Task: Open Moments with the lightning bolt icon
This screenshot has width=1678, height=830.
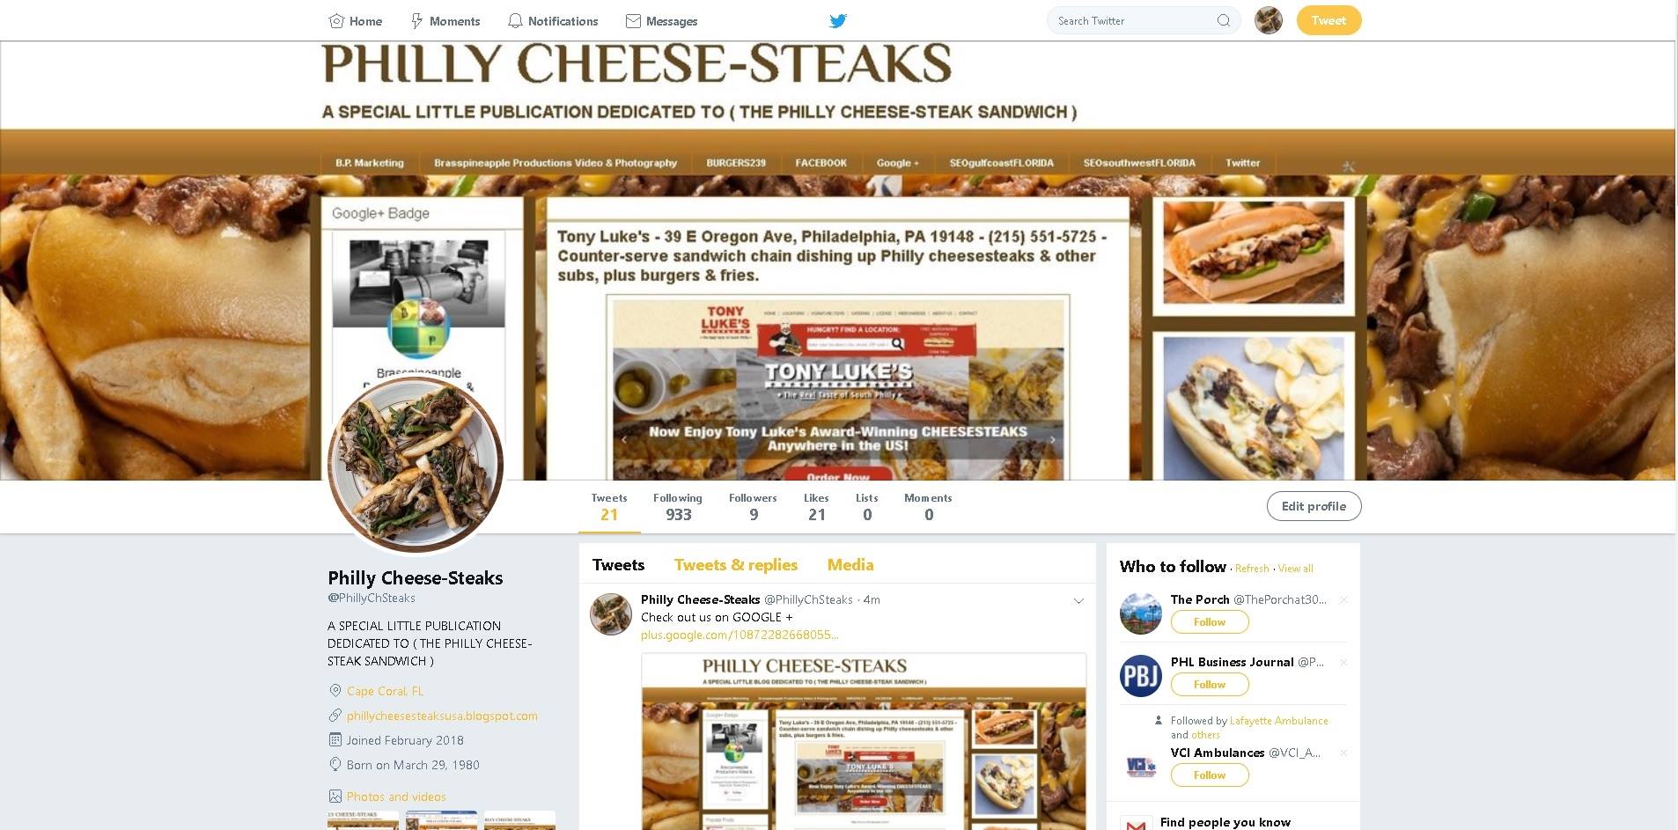Action: click(445, 21)
